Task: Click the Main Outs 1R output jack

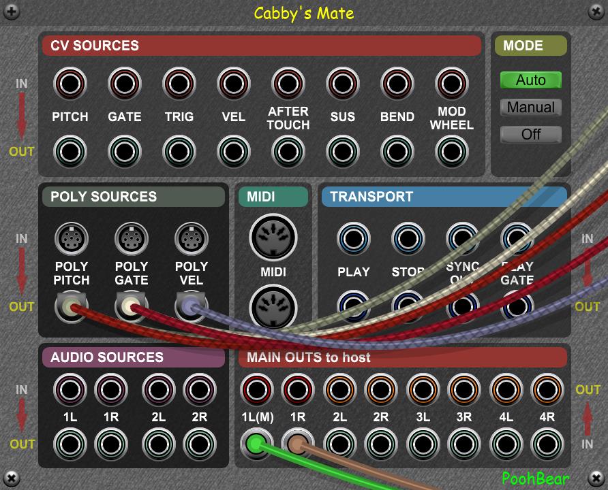Action: click(298, 390)
